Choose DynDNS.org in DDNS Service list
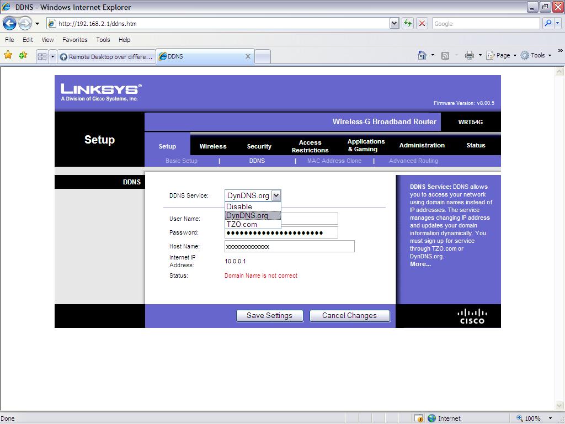Screen dimensions: 565x424 pyautogui.click(x=253, y=215)
